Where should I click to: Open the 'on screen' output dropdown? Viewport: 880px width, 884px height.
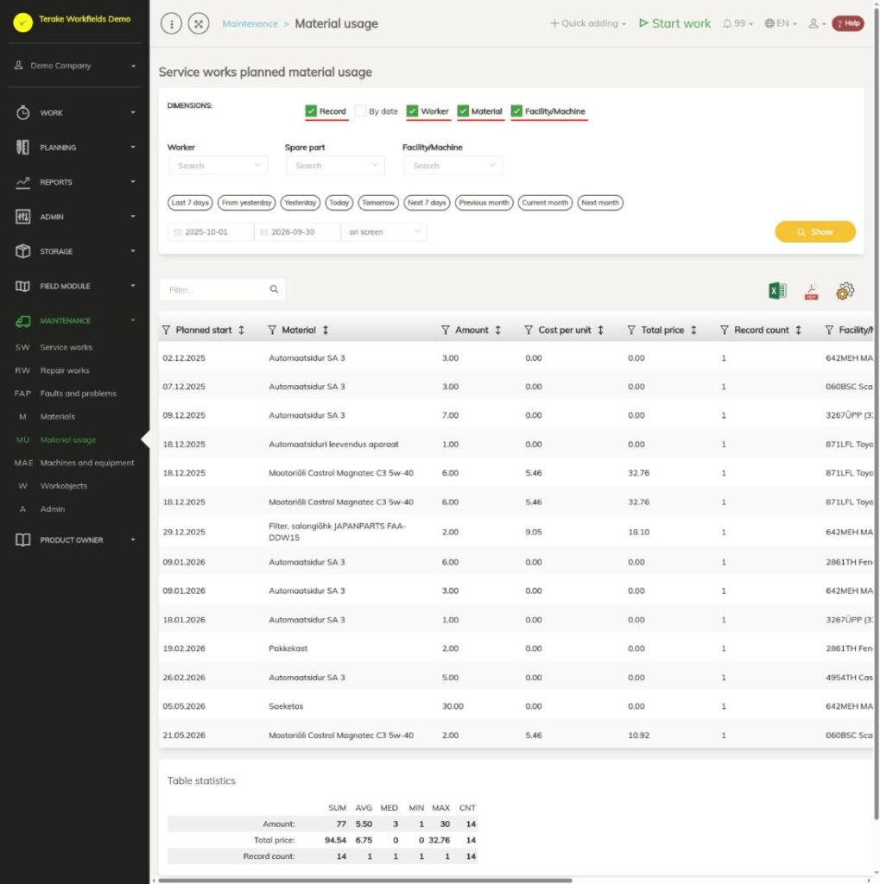(384, 231)
